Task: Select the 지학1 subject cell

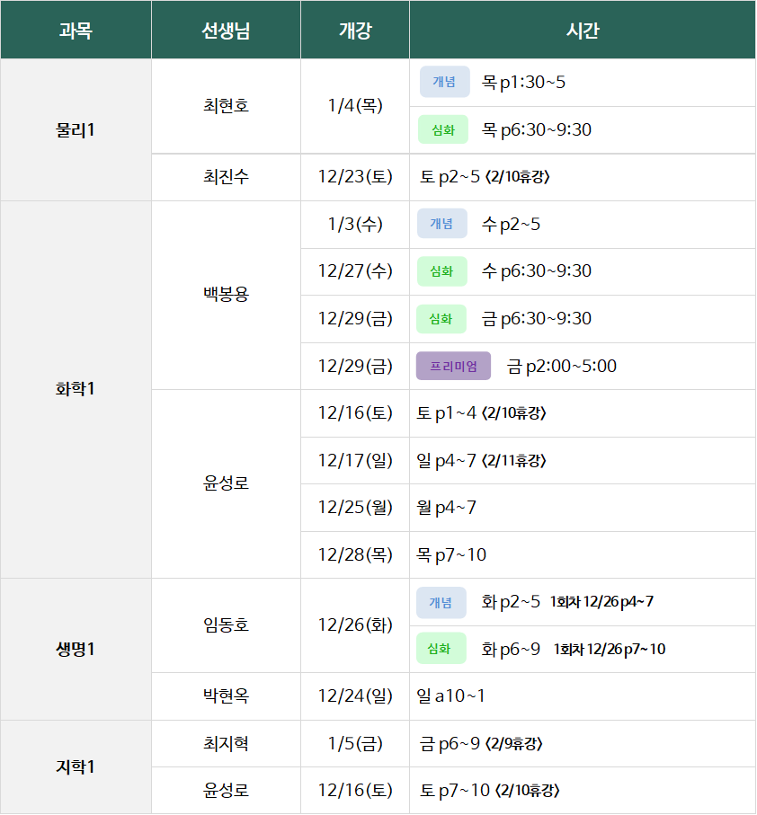Action: click(x=76, y=767)
